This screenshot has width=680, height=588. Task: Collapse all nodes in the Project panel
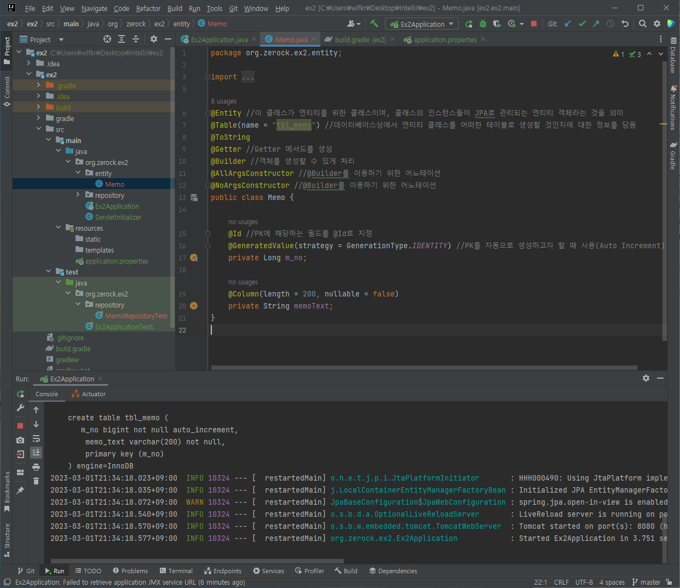coord(136,39)
